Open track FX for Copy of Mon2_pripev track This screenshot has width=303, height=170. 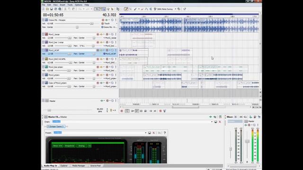pyautogui.click(x=101, y=83)
